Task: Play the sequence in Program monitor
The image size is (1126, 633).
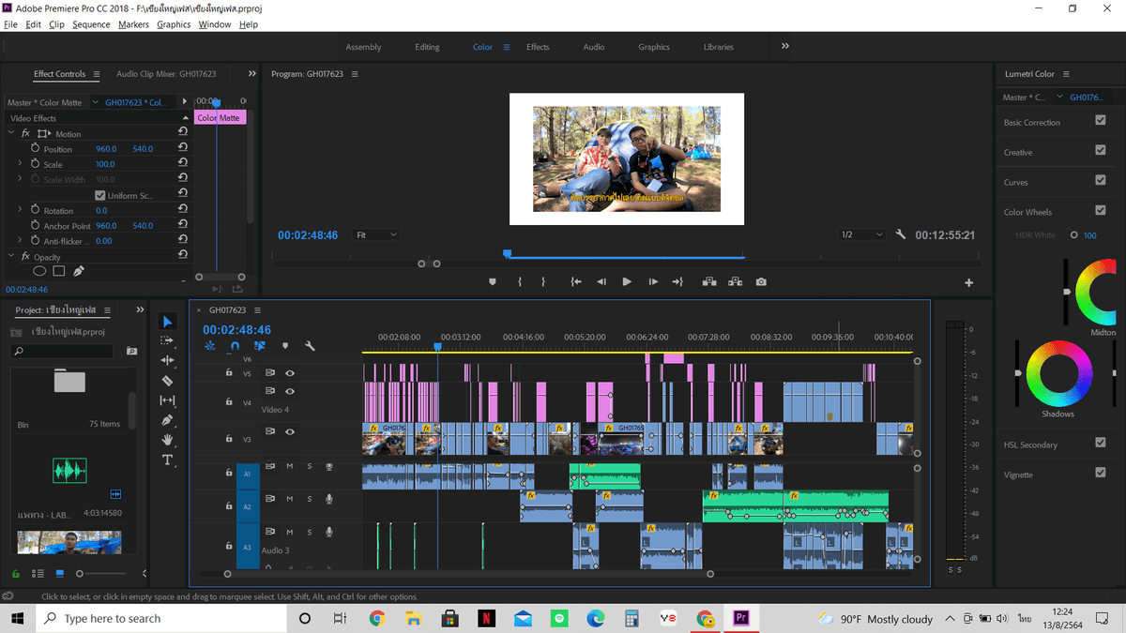Action: (x=627, y=281)
